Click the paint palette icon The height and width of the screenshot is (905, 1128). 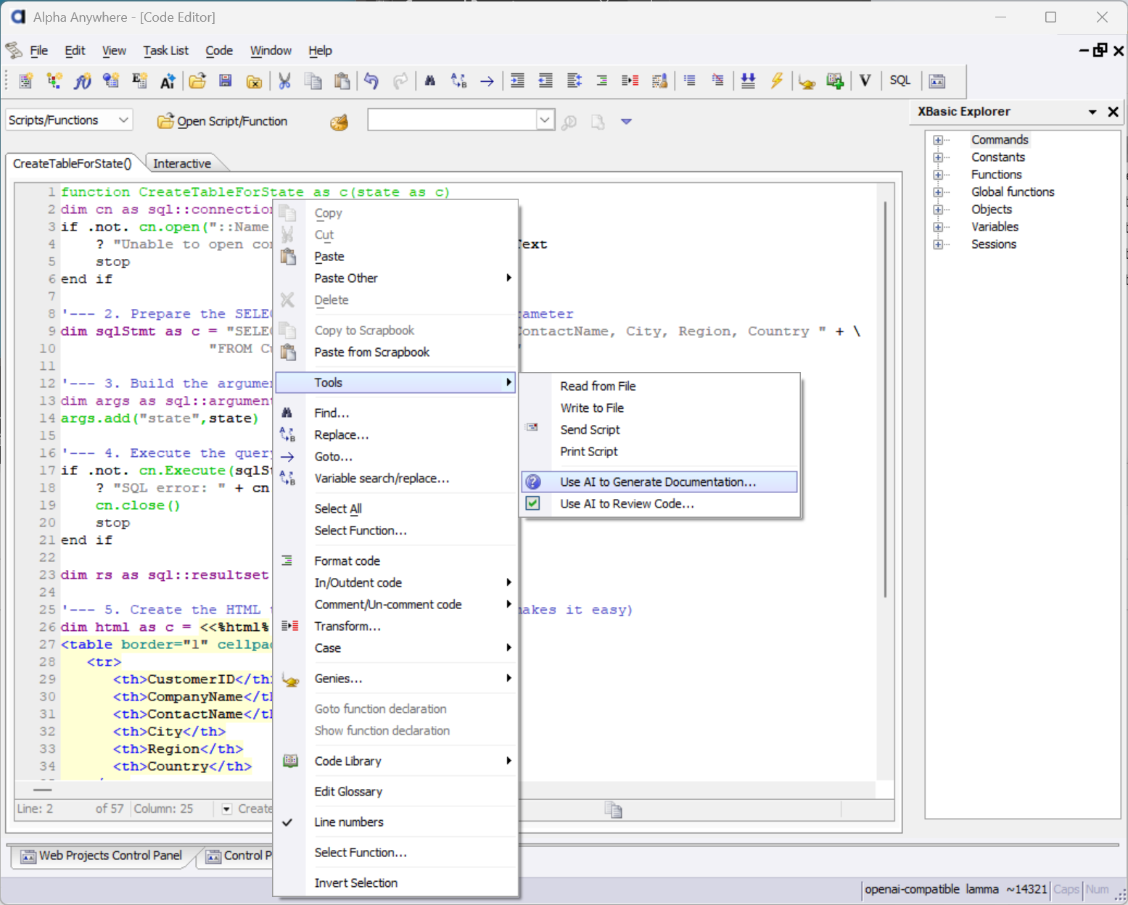(339, 122)
